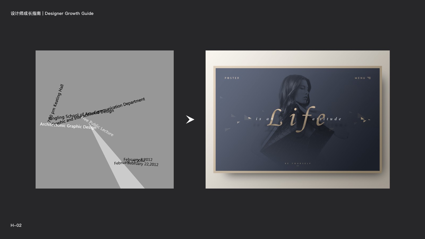Click the 'Free Public Lecture' white text
This screenshot has width=425, height=239.
tap(97, 126)
